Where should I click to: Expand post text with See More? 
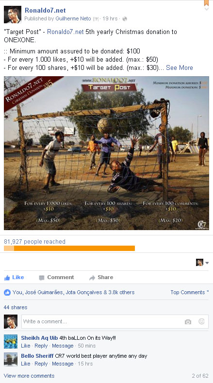pyautogui.click(x=180, y=67)
